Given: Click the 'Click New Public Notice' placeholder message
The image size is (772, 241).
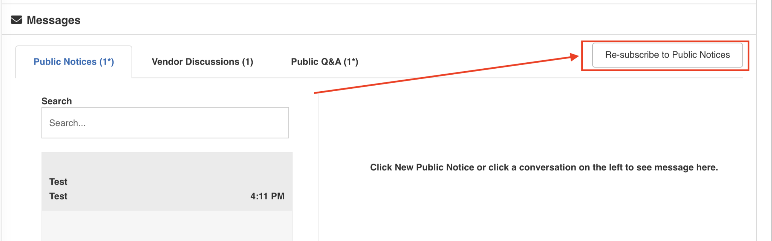Looking at the screenshot, I should [544, 167].
